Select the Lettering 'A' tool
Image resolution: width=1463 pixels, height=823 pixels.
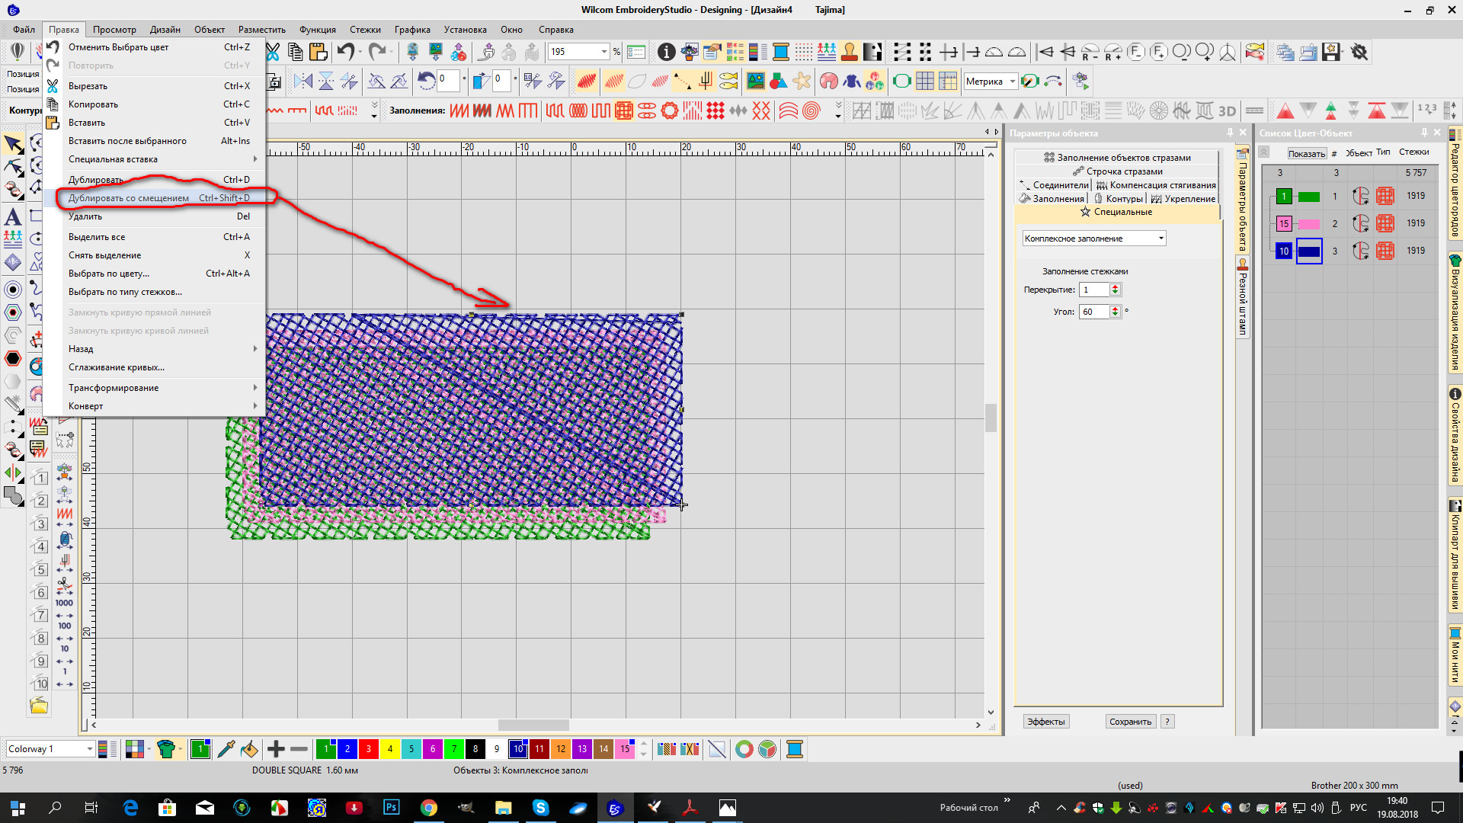click(13, 217)
